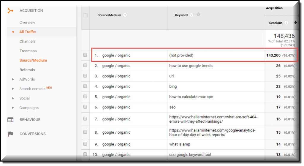
Task: Check the 'seo google keyword tool' row checkbox
Action: point(85,154)
